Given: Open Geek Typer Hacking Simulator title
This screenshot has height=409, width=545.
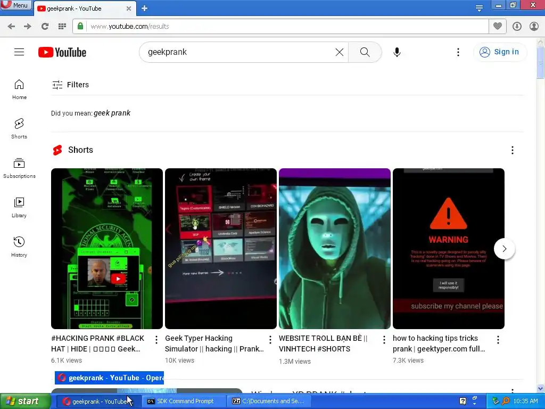Looking at the screenshot, I should [x=214, y=343].
